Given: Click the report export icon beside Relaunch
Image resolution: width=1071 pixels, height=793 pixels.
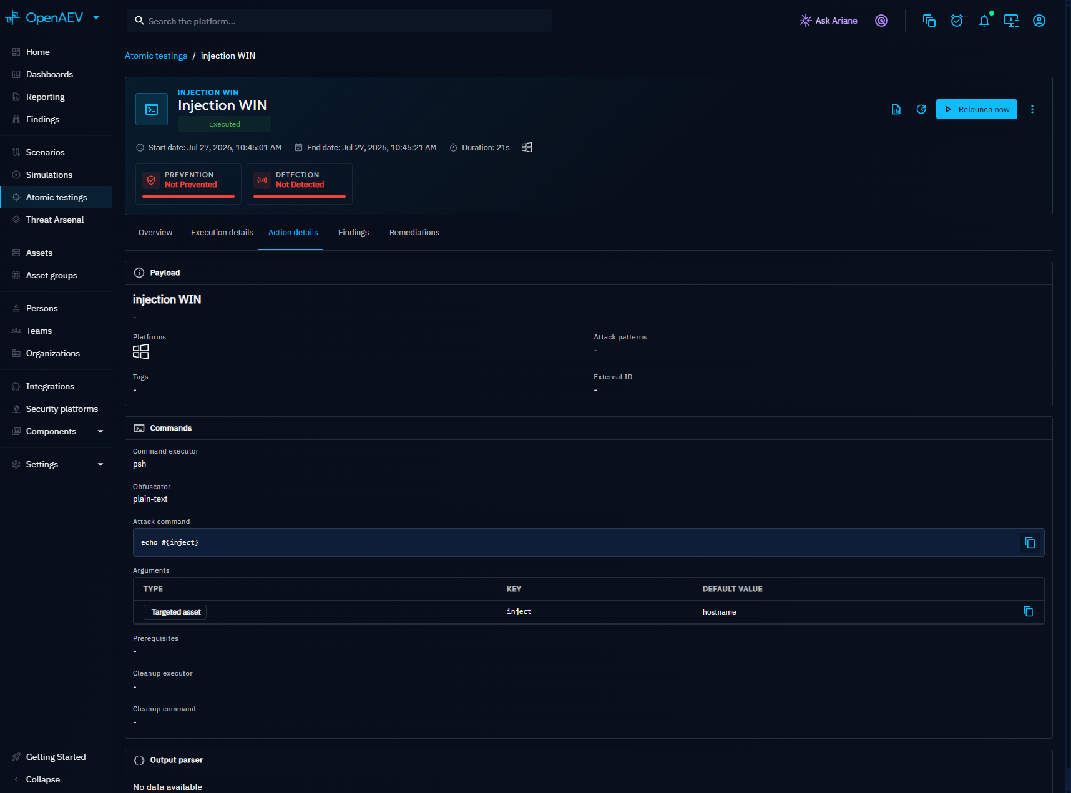Looking at the screenshot, I should click(896, 109).
